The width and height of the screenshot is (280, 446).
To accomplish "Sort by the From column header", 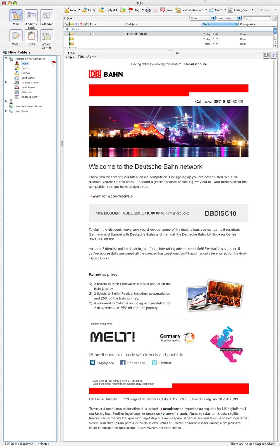I will (x=107, y=24).
